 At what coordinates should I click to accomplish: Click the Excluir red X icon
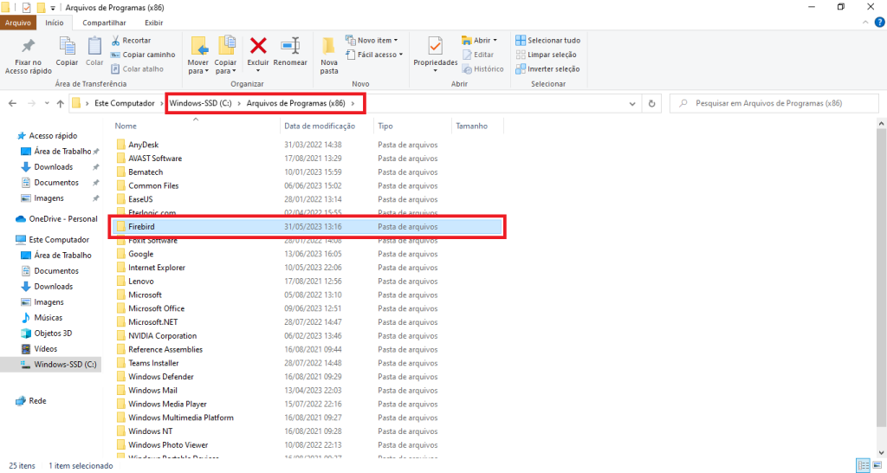[x=258, y=46]
